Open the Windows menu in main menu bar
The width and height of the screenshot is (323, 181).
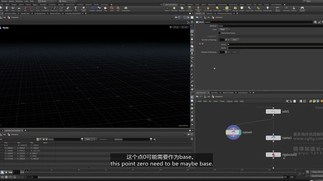point(19,1)
